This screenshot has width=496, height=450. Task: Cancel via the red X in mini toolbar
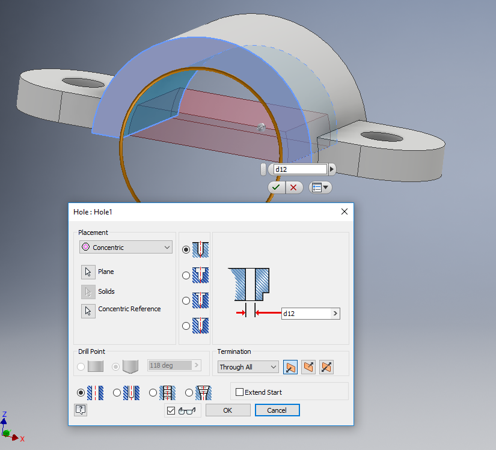tap(294, 187)
